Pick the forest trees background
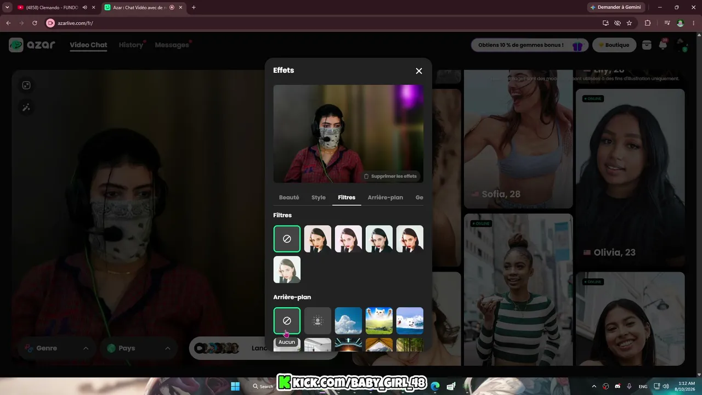 click(410, 345)
